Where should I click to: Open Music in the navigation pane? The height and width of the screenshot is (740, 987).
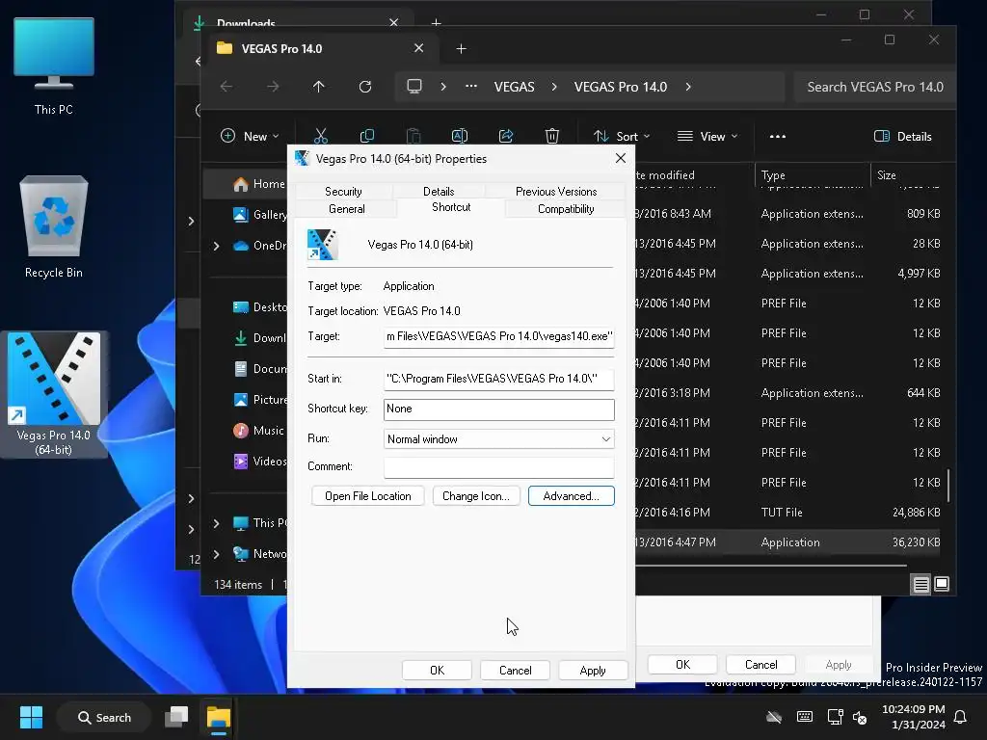(x=258, y=431)
